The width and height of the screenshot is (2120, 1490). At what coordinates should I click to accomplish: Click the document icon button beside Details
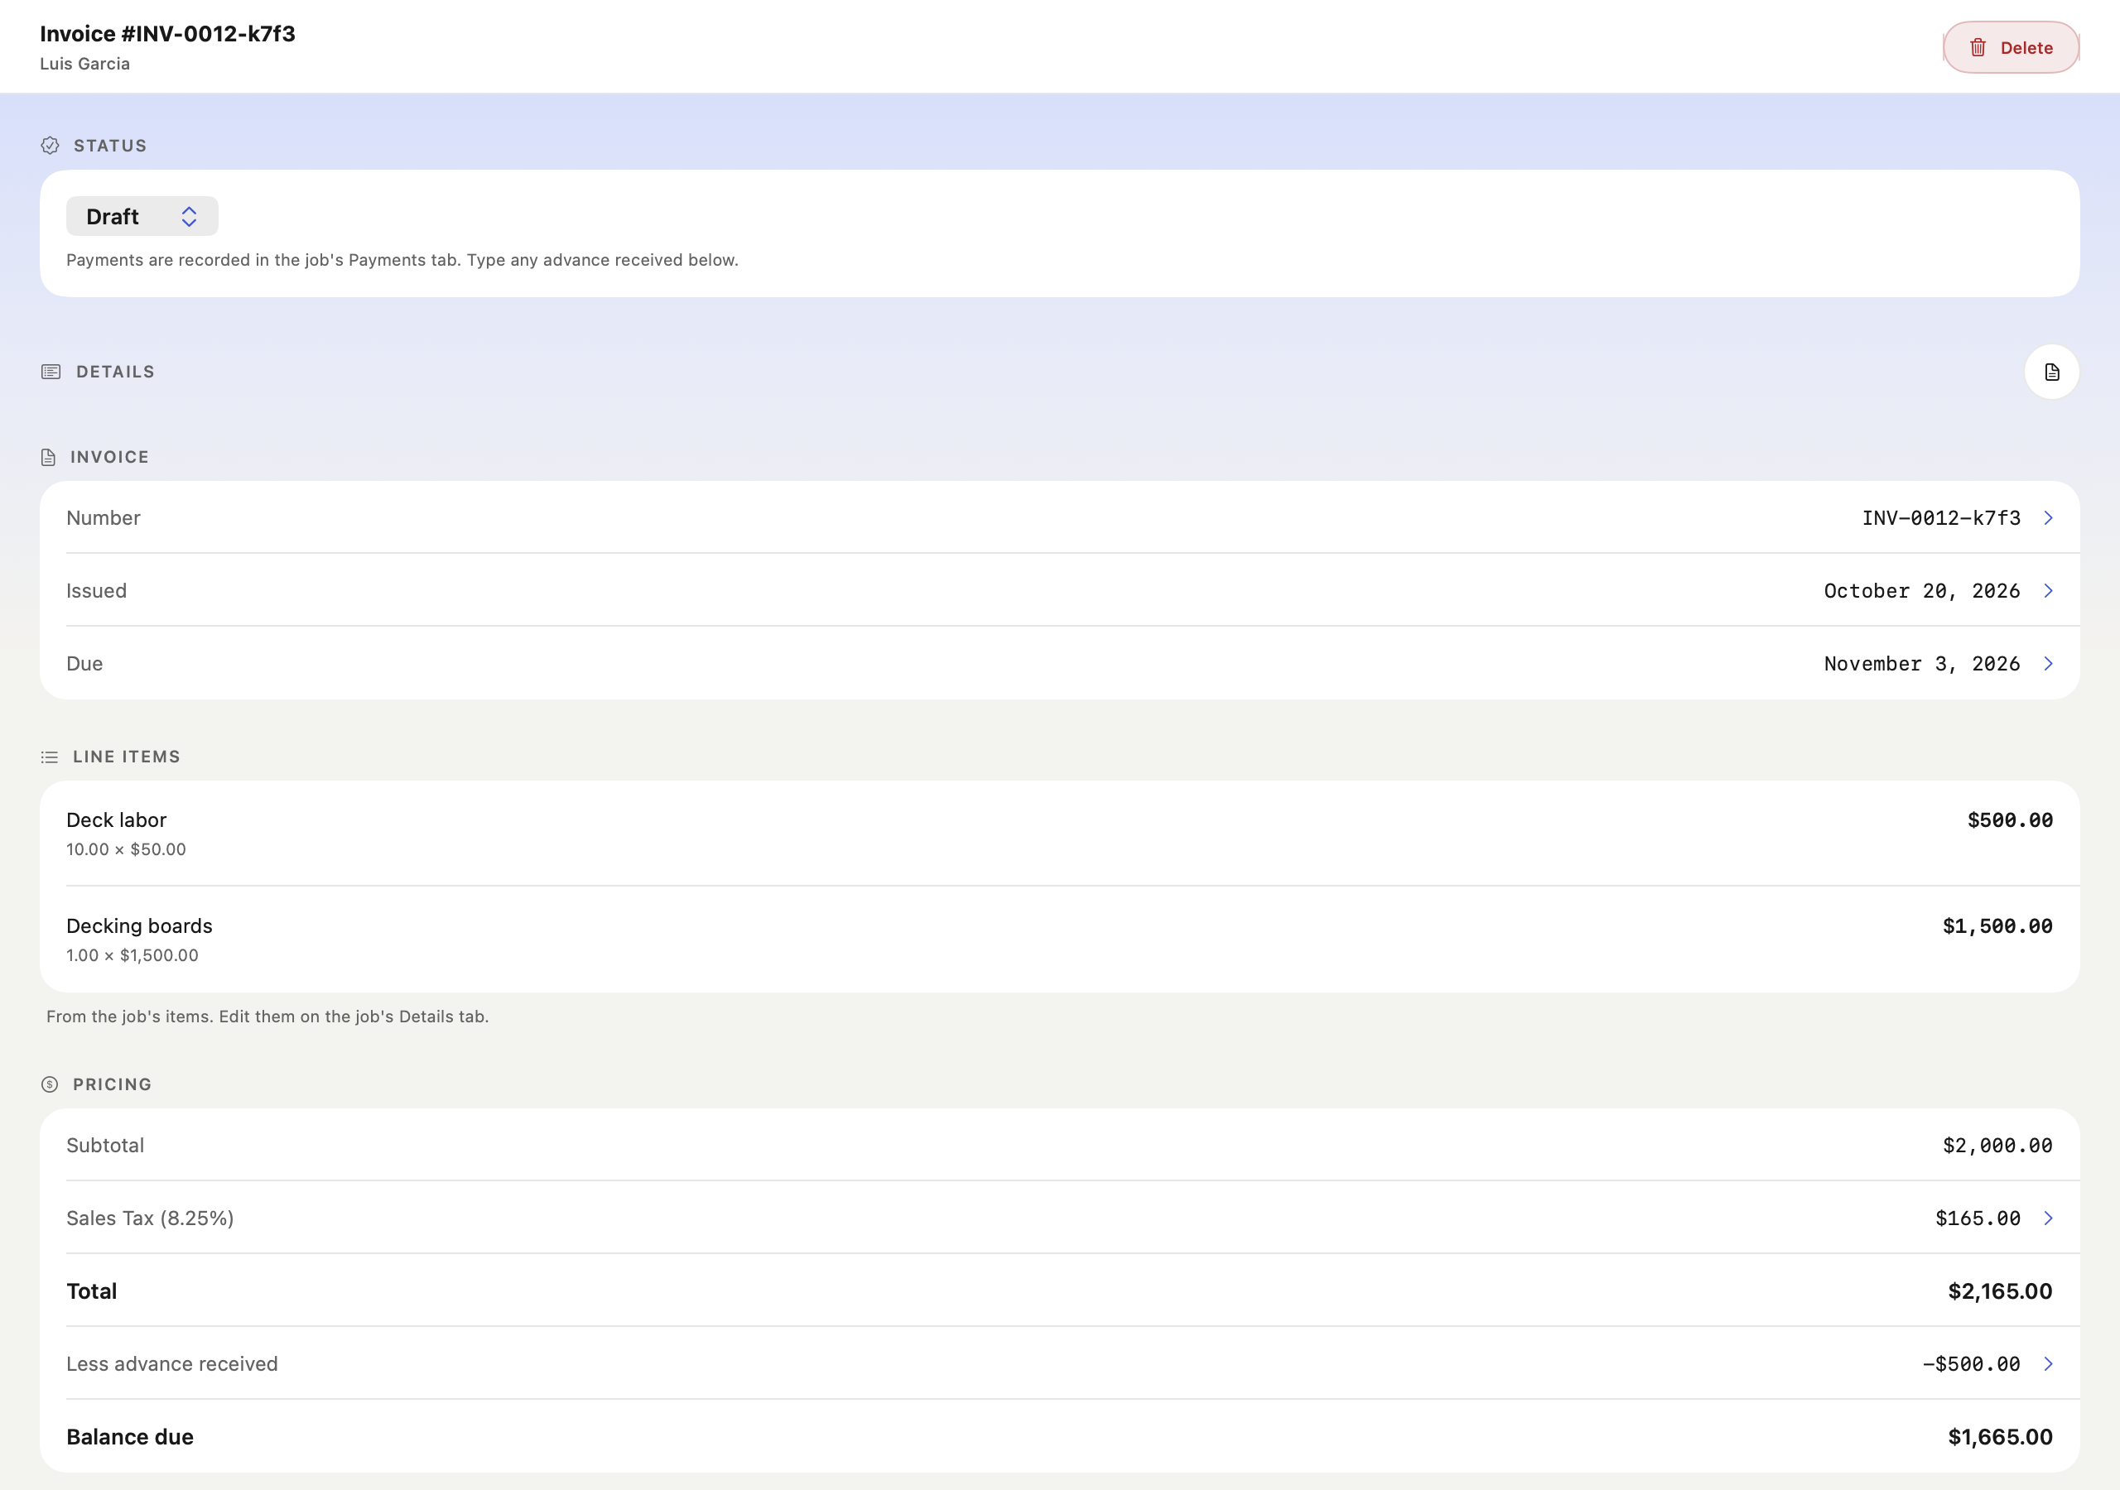tap(2050, 372)
